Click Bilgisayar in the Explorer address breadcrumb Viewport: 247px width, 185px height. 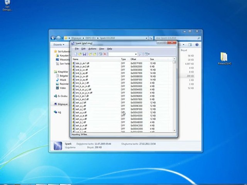click(76, 38)
